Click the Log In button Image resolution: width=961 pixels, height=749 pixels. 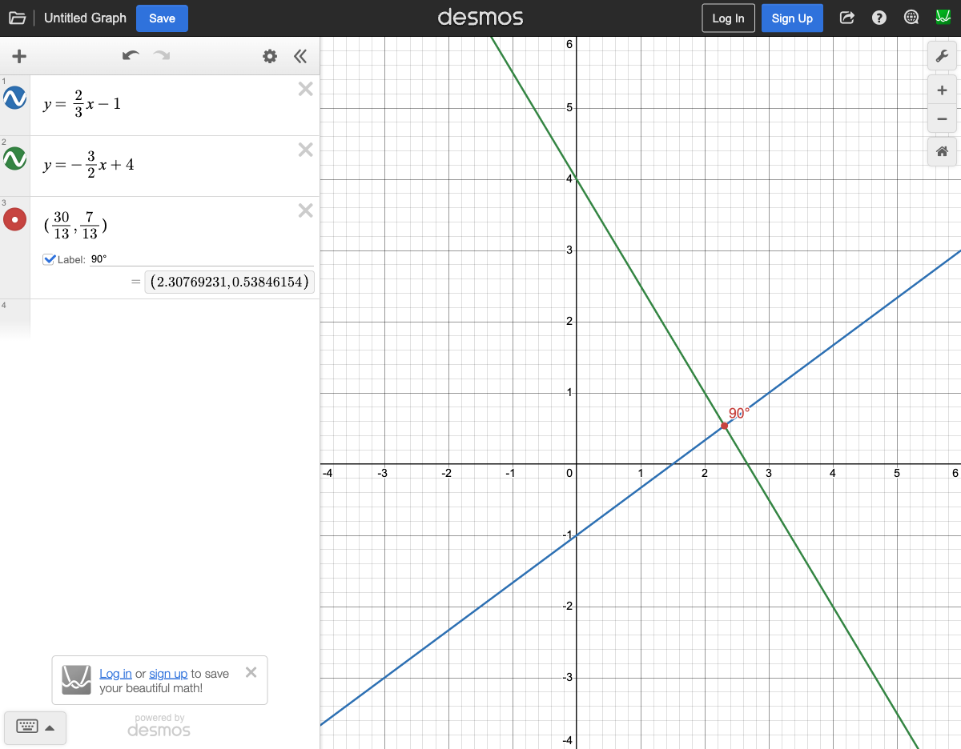pos(728,18)
